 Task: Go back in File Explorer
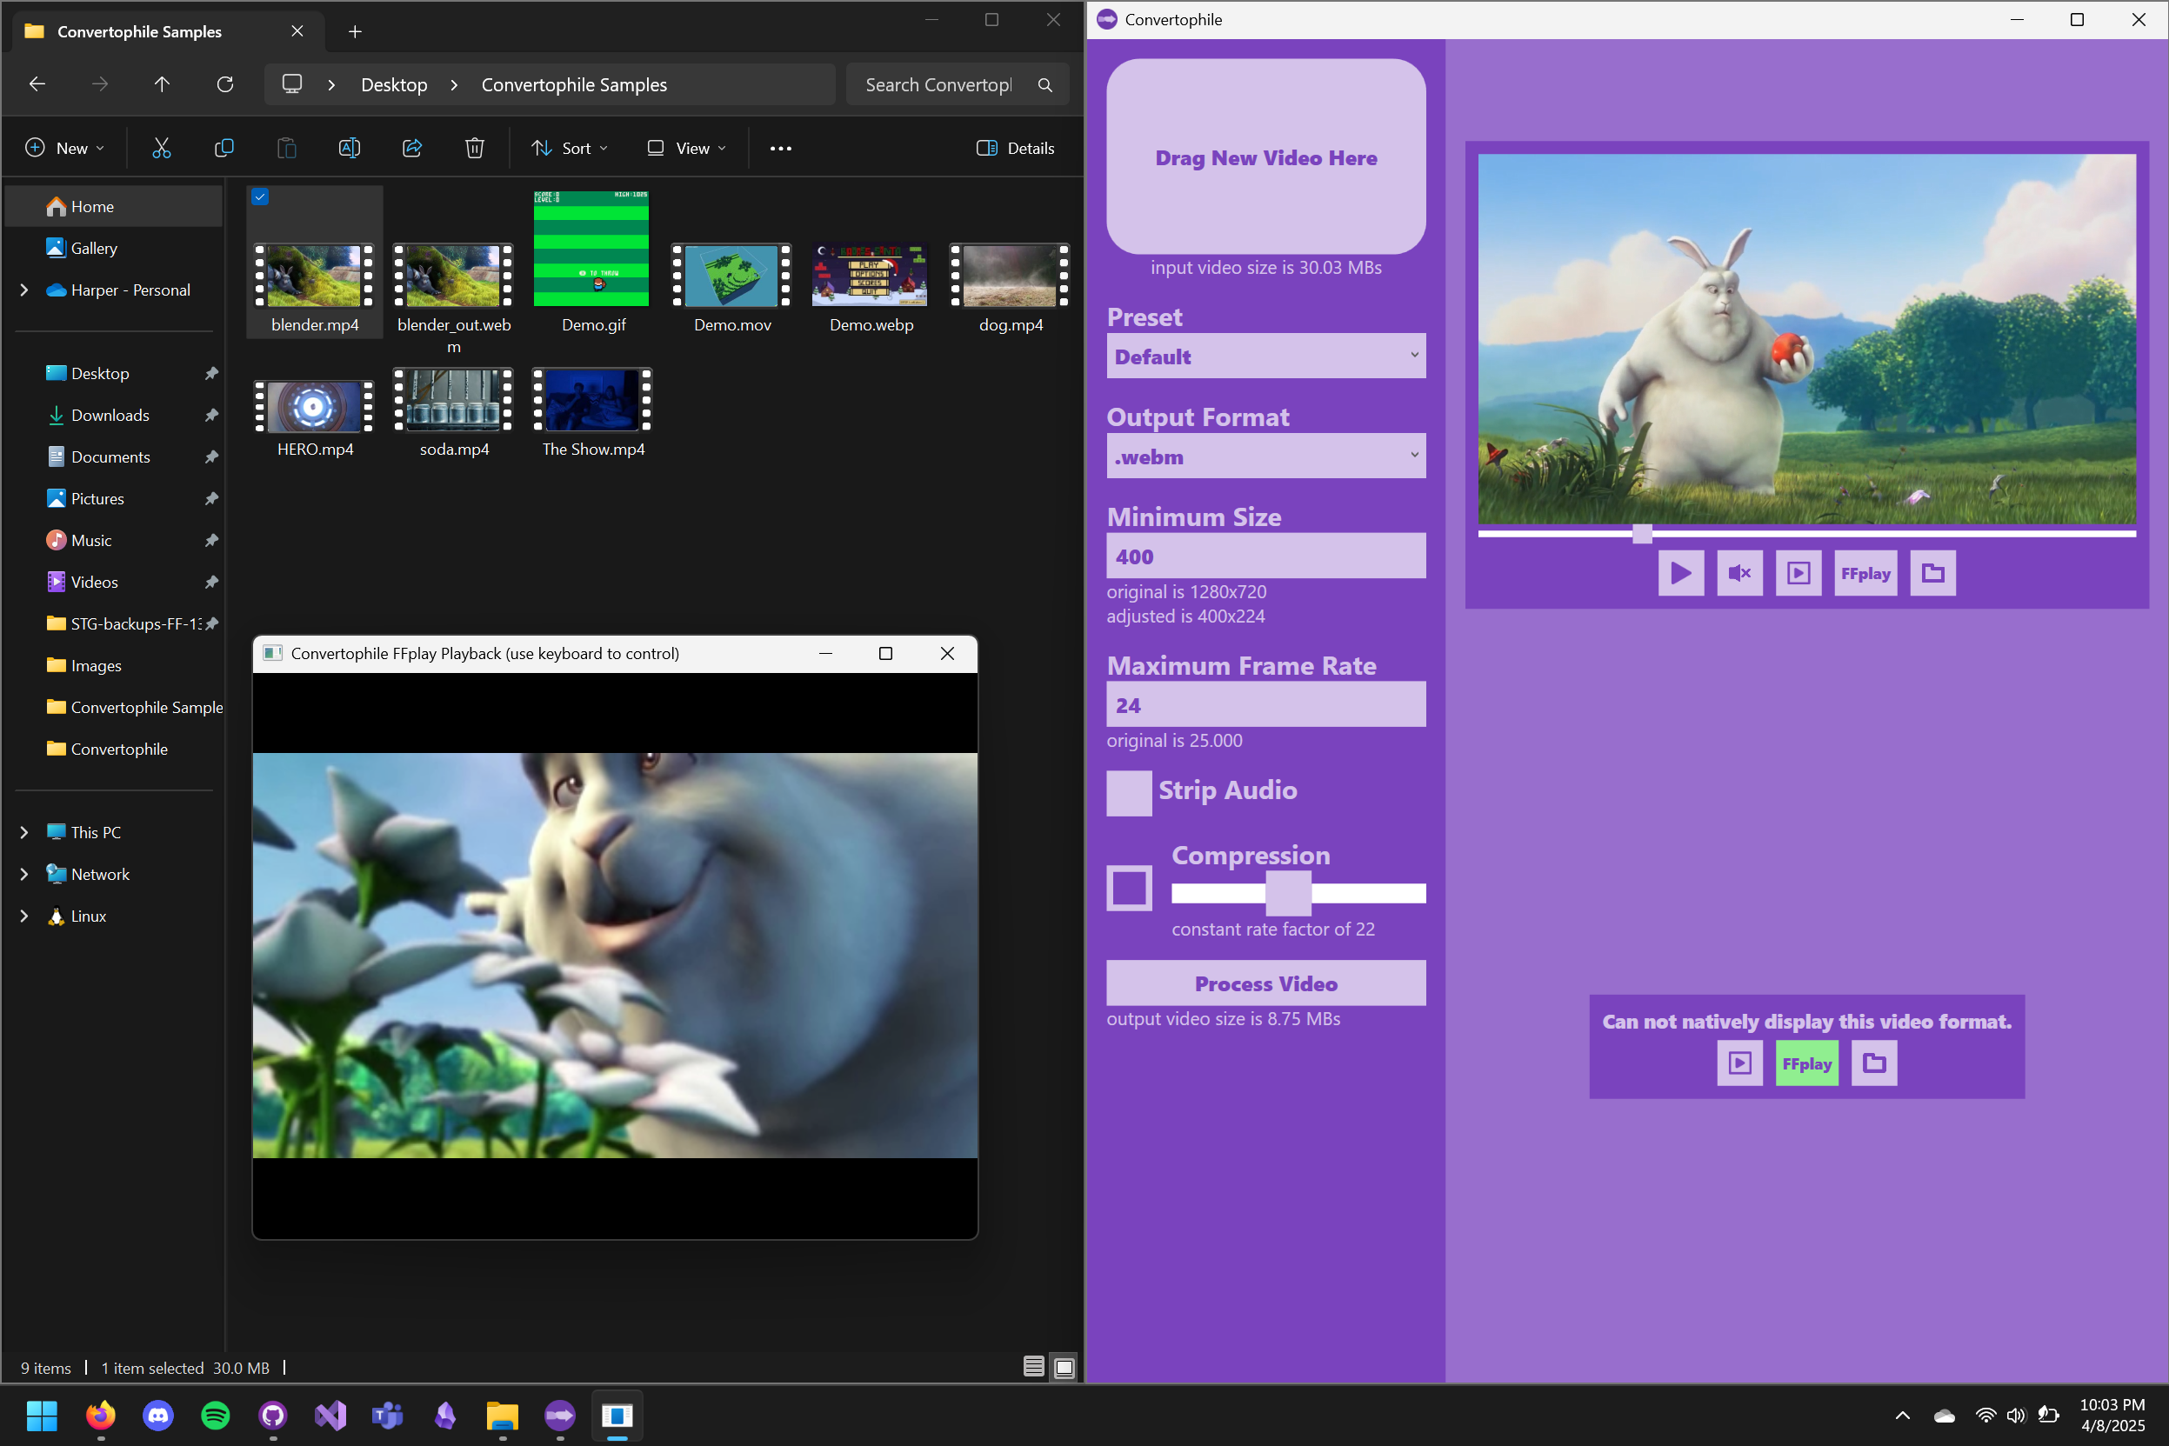pos(37,84)
